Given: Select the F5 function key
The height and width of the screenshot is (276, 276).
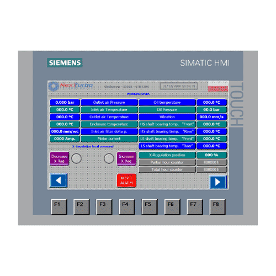Looking at the screenshot, I should tap(150, 206).
